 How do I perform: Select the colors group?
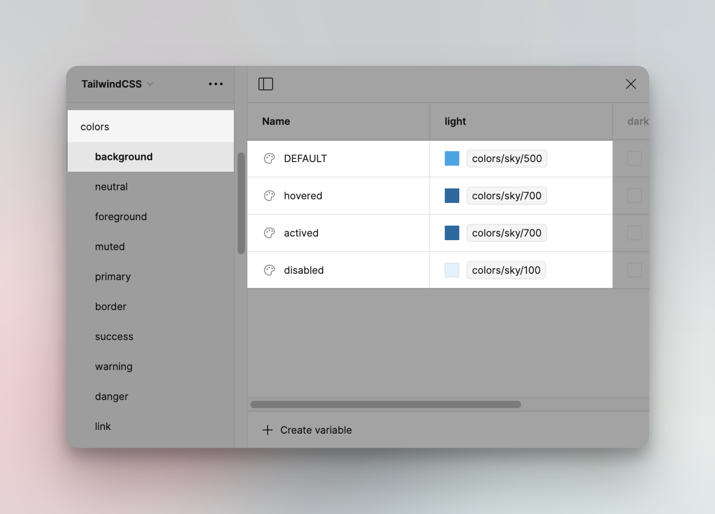coord(151,127)
